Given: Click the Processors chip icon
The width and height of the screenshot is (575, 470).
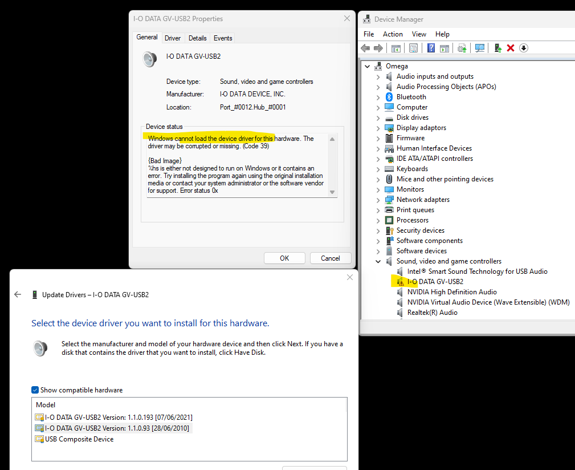Looking at the screenshot, I should [389, 220].
